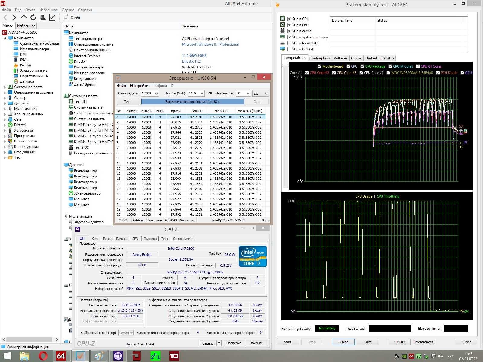Enable the Stress GPU(s) checkbox
The height and width of the screenshot is (362, 483).
pos(289,49)
